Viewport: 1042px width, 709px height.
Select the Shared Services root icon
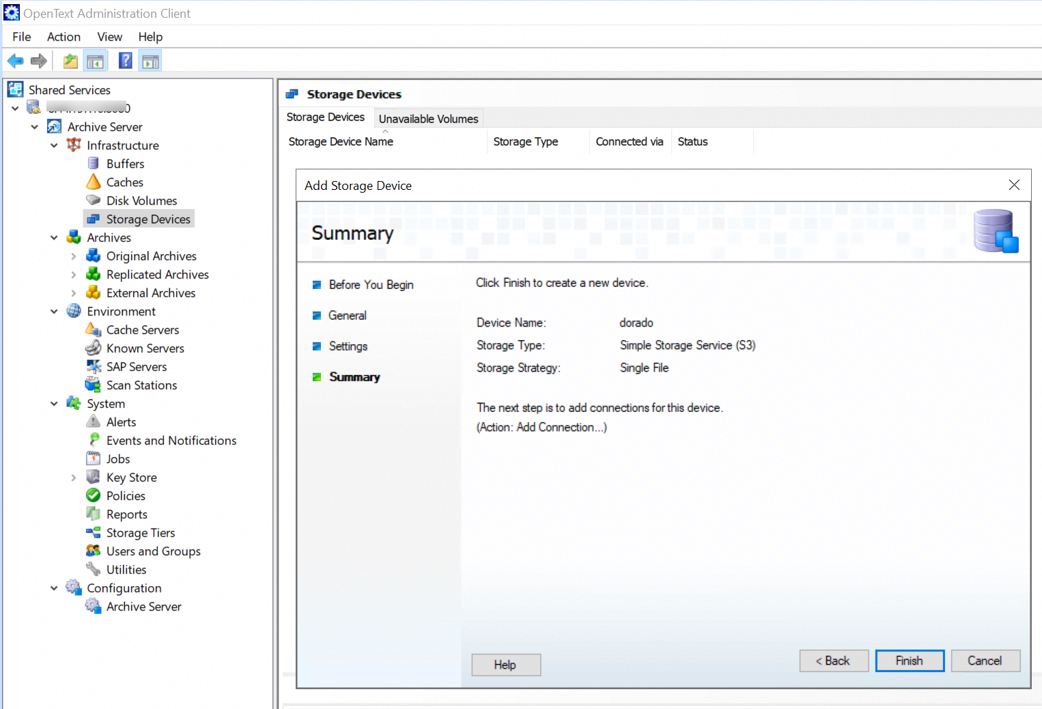click(x=15, y=89)
